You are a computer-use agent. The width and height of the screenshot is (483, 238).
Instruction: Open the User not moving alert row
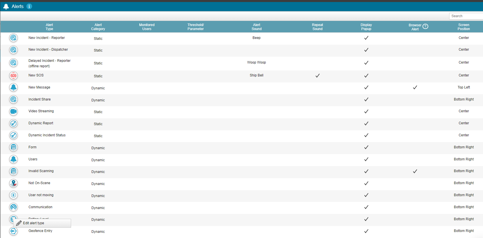tap(242, 195)
